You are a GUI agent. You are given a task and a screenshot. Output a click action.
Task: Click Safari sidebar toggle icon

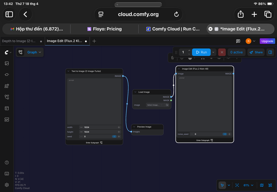pos(9,14)
